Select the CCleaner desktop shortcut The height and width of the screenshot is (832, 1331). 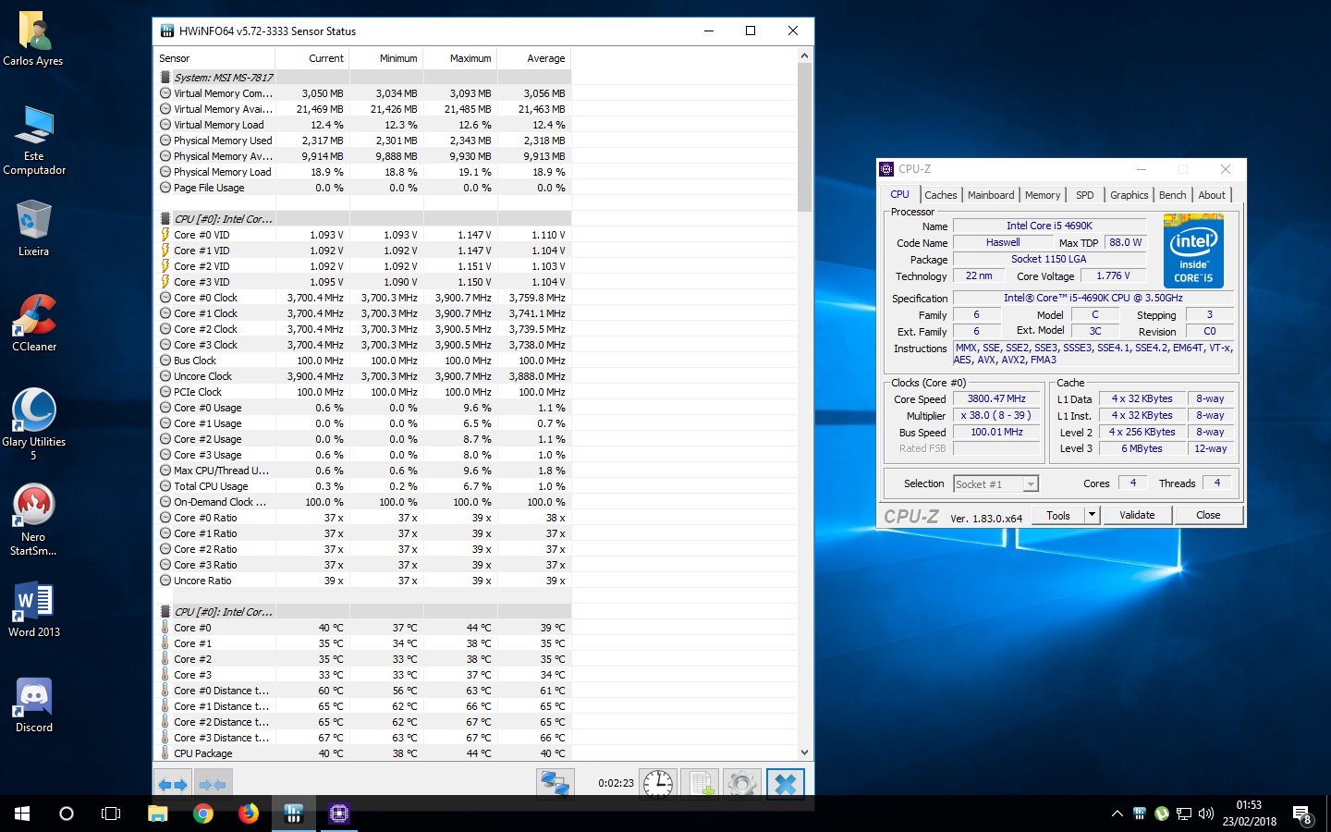(34, 323)
